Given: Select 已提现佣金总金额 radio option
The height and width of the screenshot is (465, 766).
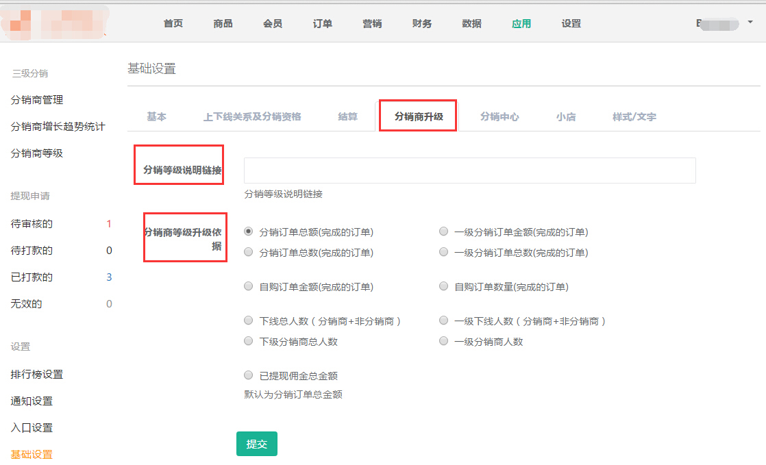Looking at the screenshot, I should 249,375.
